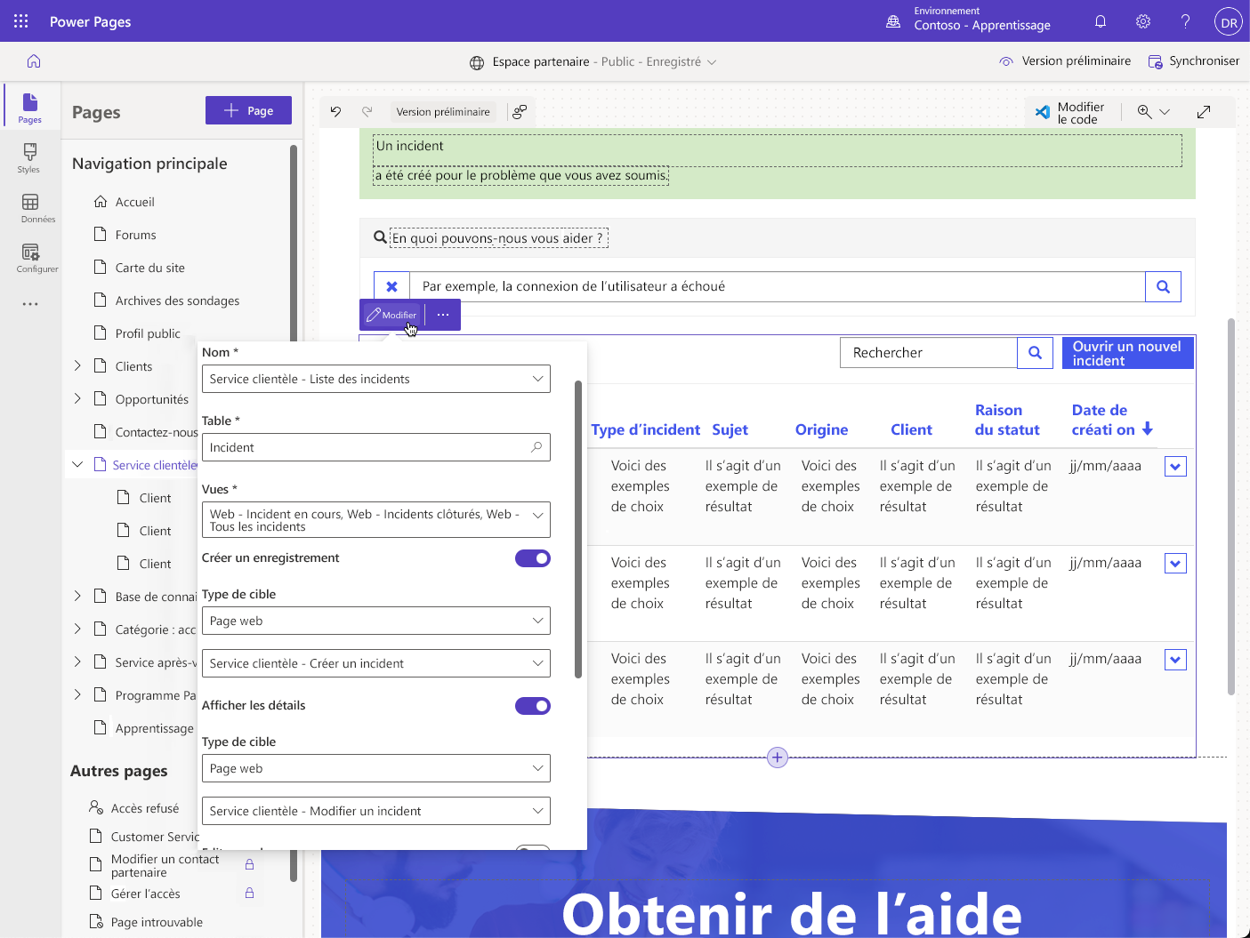
Task: Click the Rechercher input field
Action: (x=929, y=352)
